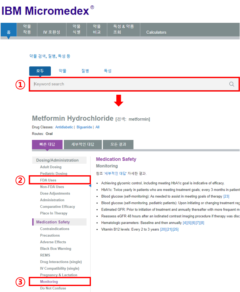Image resolution: width=240 pixels, height=292 pixels.
Task: Switch to the 모든 결과 tab
Action: pos(118,144)
